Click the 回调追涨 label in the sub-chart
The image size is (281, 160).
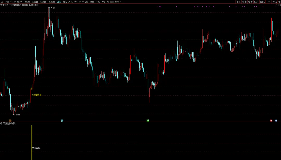(x=36, y=148)
